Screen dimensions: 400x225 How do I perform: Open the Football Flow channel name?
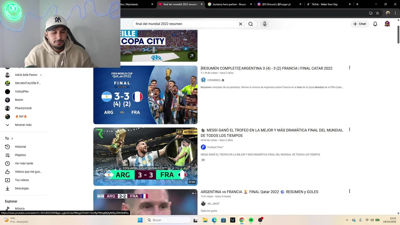coord(215,147)
